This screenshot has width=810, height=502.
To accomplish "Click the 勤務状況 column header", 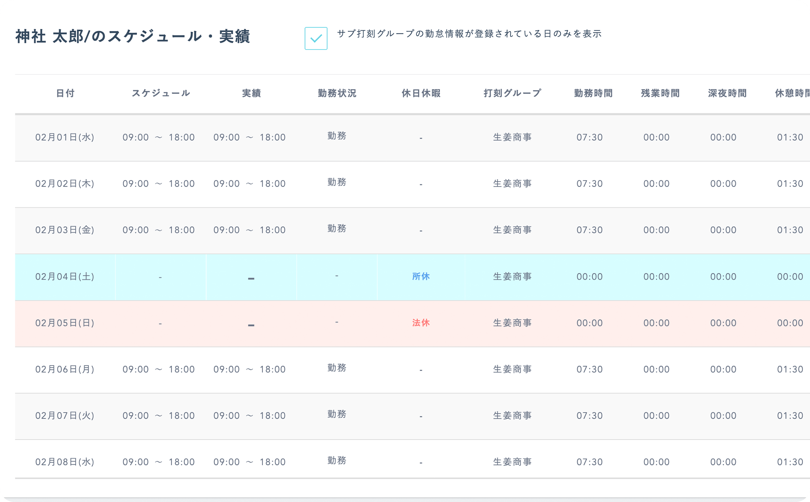I will [337, 93].
